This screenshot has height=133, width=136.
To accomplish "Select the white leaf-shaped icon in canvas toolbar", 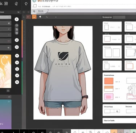I will point(40,17).
